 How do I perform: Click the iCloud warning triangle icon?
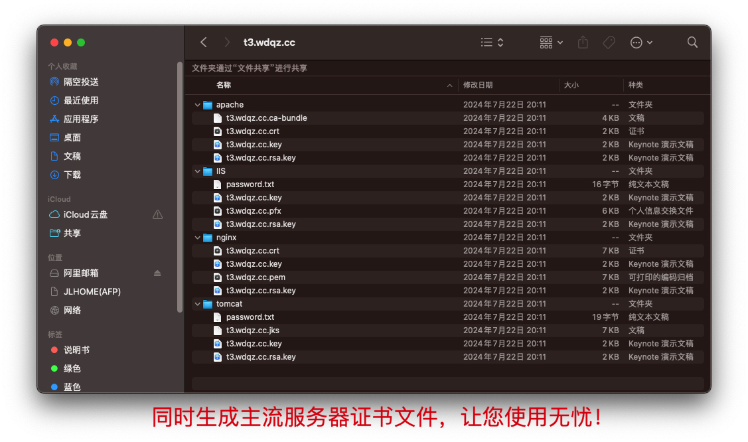click(157, 214)
